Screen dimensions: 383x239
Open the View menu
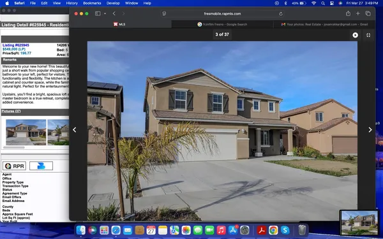tap(57, 3)
